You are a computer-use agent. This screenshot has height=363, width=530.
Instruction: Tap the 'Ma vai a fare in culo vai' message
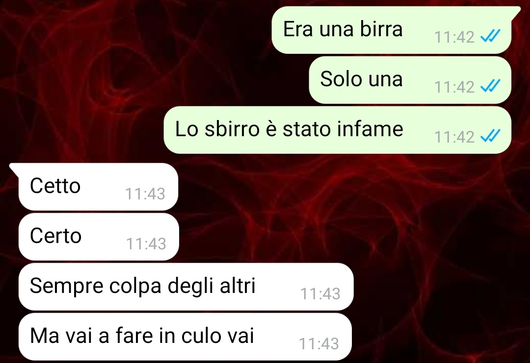185,337
